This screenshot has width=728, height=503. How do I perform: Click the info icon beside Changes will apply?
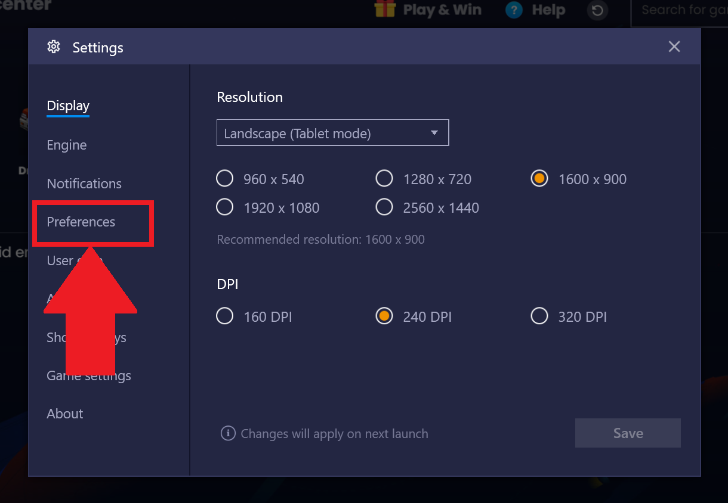[228, 433]
